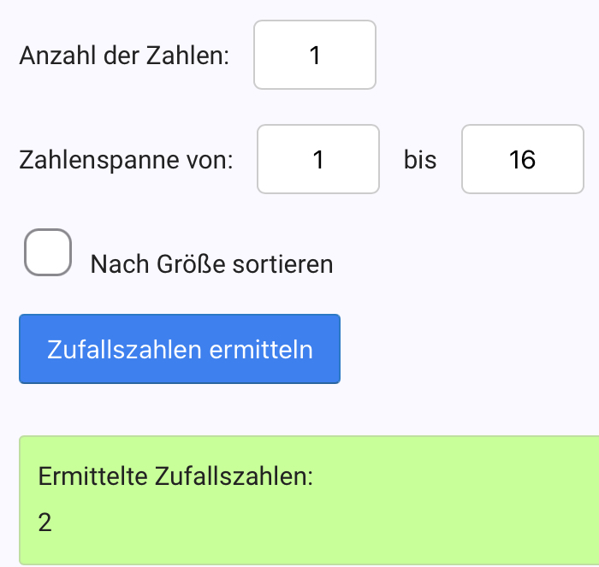
Task: Click the value 16 in the bis field
Action: coord(522,160)
